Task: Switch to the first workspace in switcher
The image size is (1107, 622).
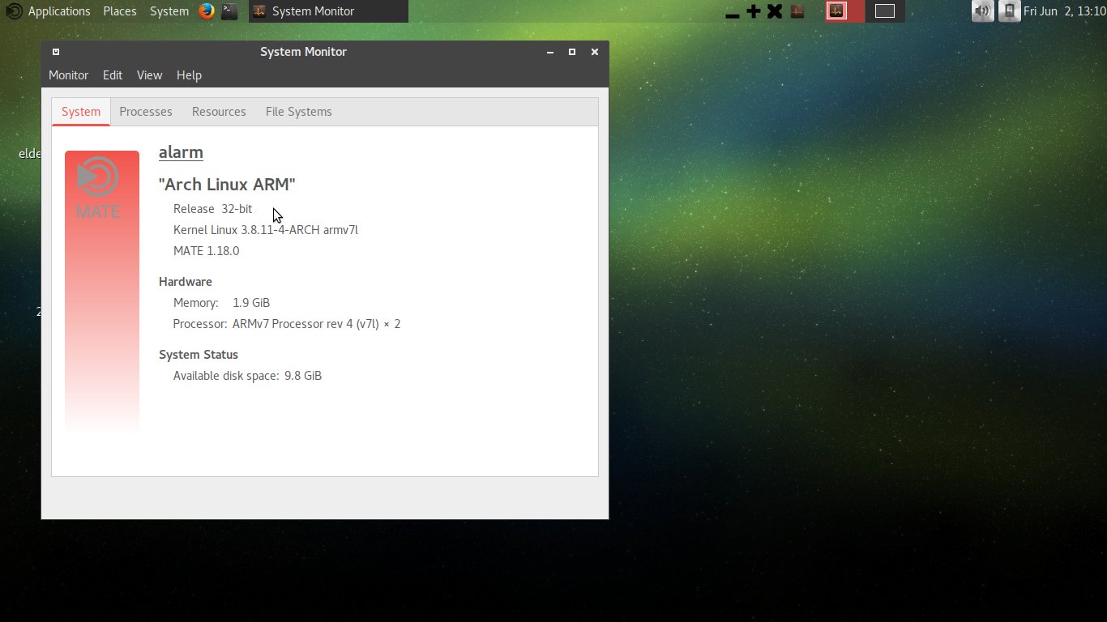Action: point(844,11)
